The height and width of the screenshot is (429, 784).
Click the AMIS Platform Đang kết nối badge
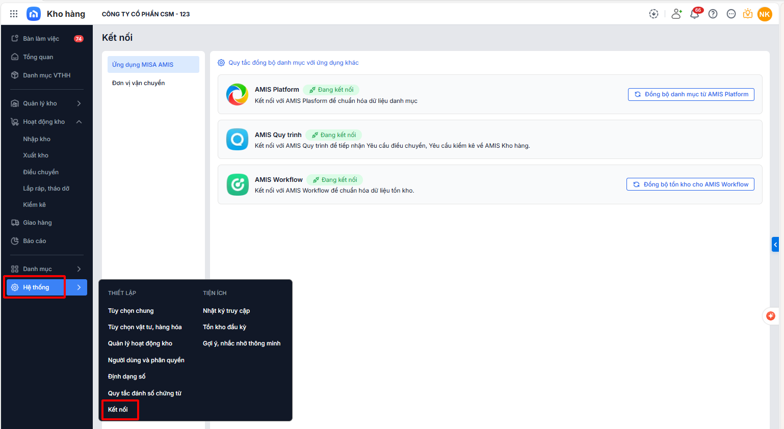tap(331, 90)
